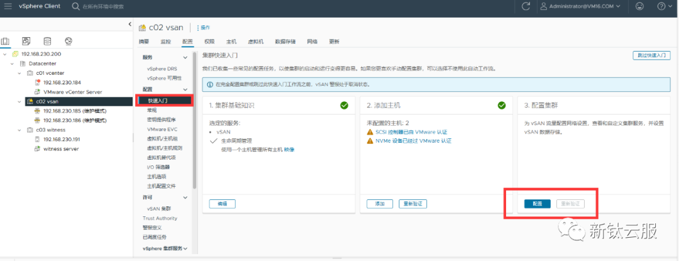Click the 添加 button
This screenshot has width=679, height=261.
point(380,203)
